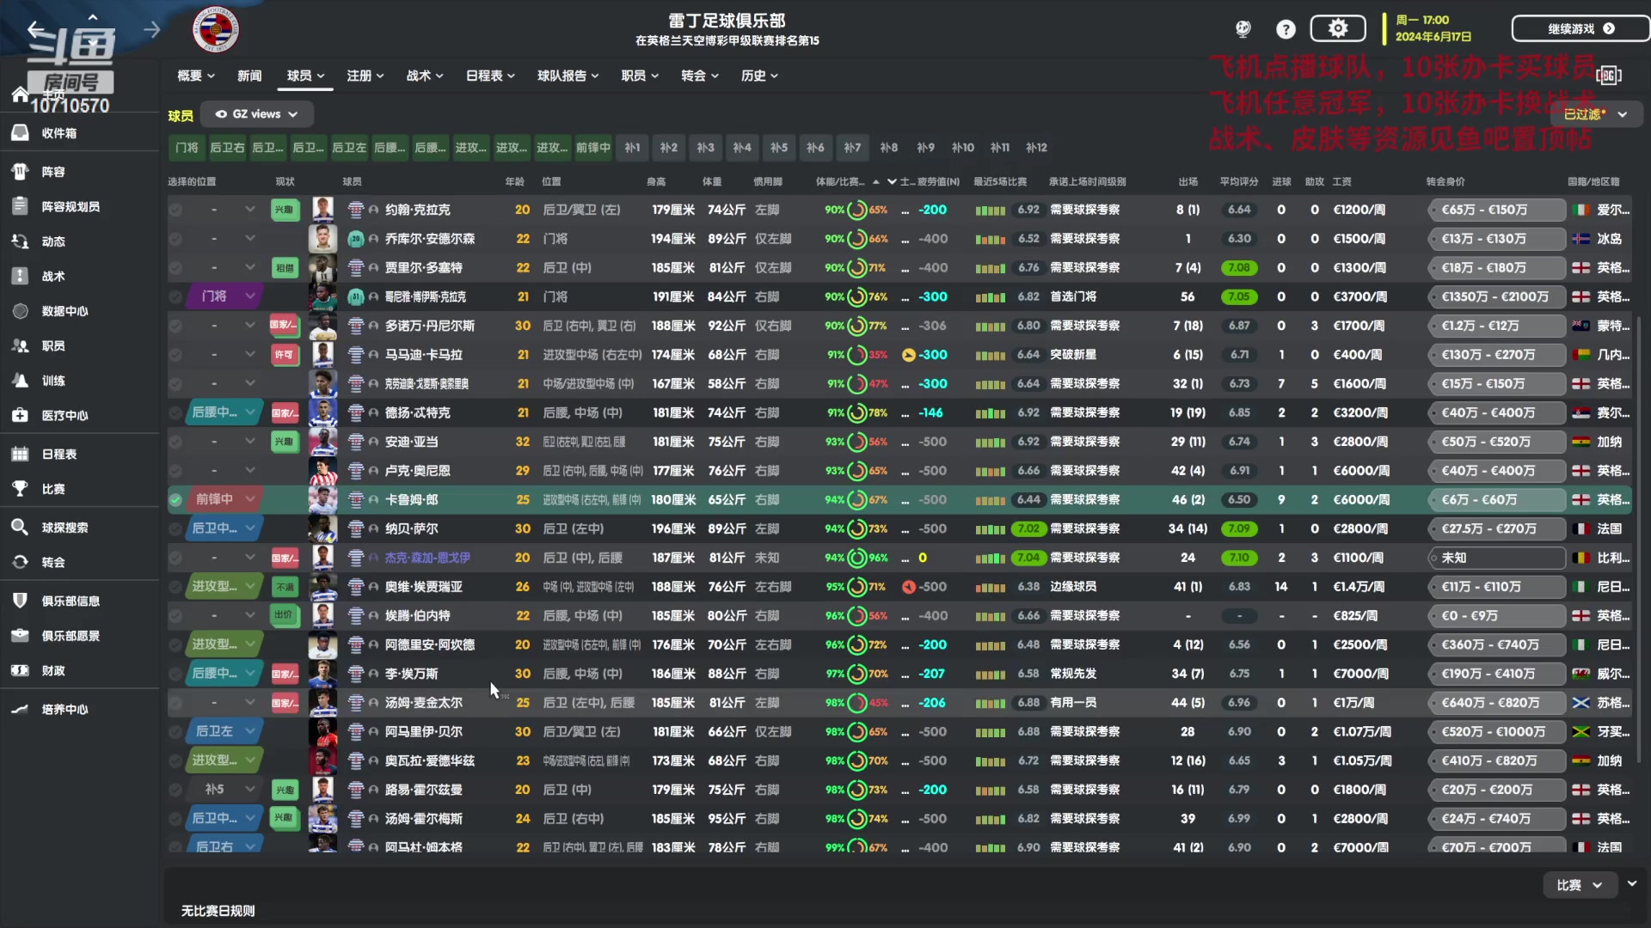Toggle selection checkbox for 德扬·忒特克
This screenshot has height=928, width=1651.
coord(175,412)
